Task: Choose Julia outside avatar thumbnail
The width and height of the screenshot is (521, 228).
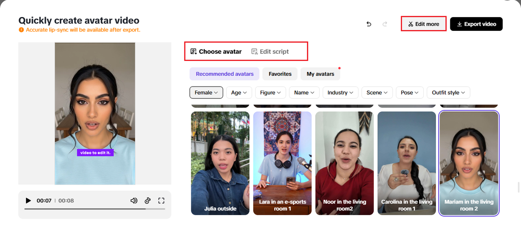Action: (x=220, y=163)
